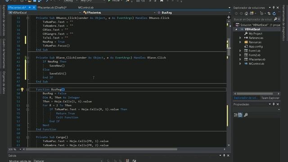Click the editor scroll down arrow
The height and width of the screenshot is (162, 288).
coord(229,145)
